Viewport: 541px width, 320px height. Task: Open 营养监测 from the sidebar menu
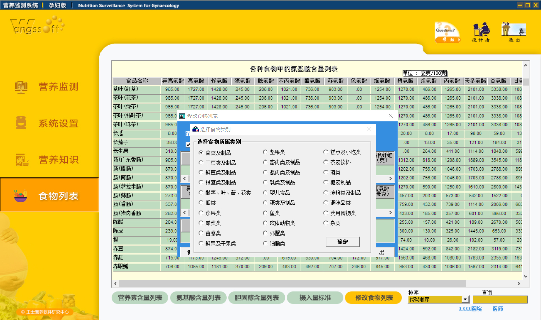(x=58, y=87)
